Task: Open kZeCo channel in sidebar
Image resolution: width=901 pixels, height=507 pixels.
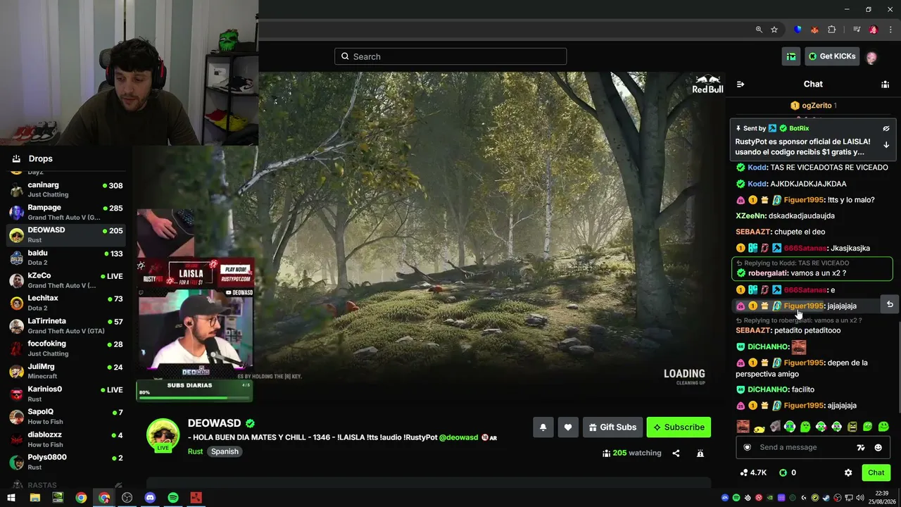Action: coord(65,280)
